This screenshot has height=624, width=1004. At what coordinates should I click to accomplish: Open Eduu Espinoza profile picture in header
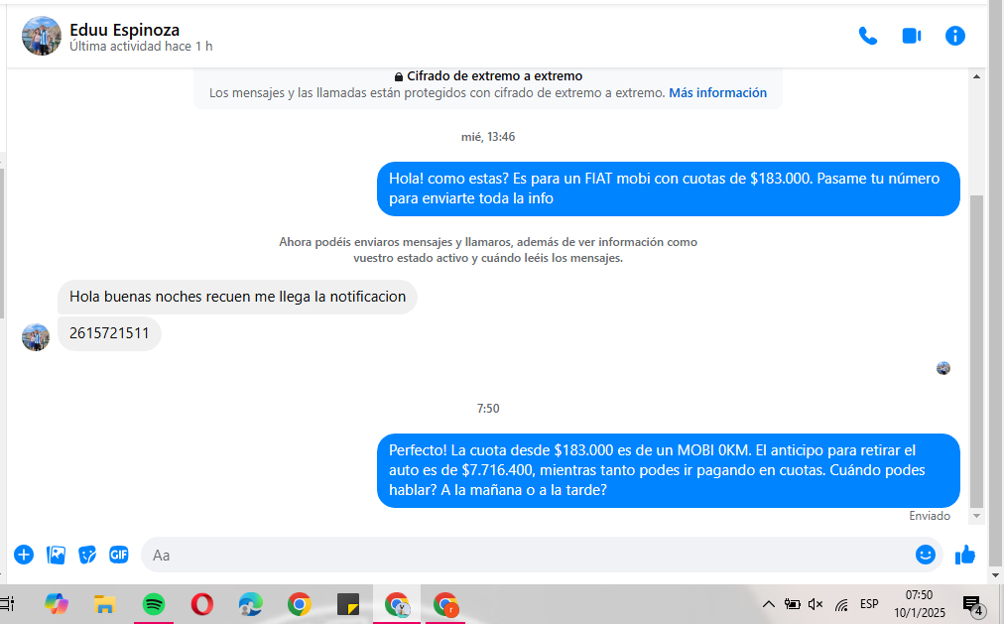42,36
